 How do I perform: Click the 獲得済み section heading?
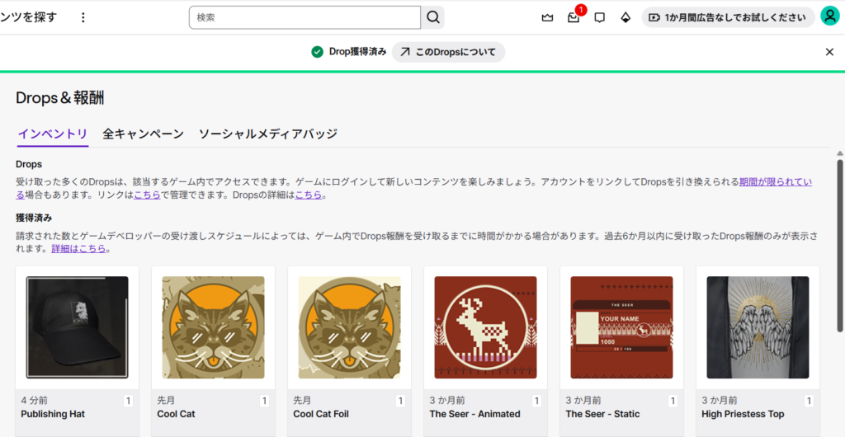pyautogui.click(x=34, y=218)
